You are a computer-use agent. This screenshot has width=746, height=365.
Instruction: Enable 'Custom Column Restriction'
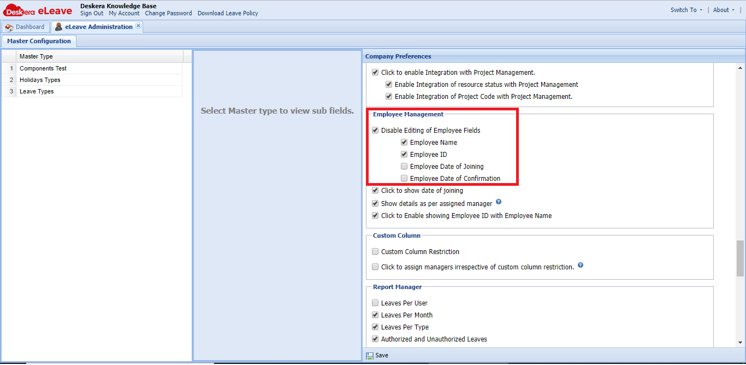(375, 251)
